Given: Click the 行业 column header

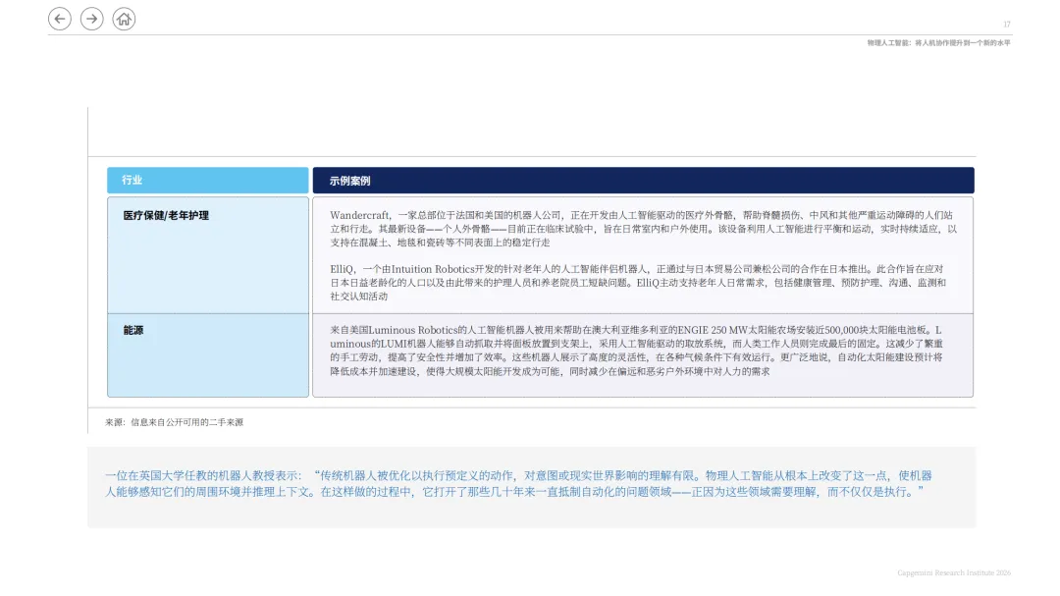Looking at the screenshot, I should point(207,181).
